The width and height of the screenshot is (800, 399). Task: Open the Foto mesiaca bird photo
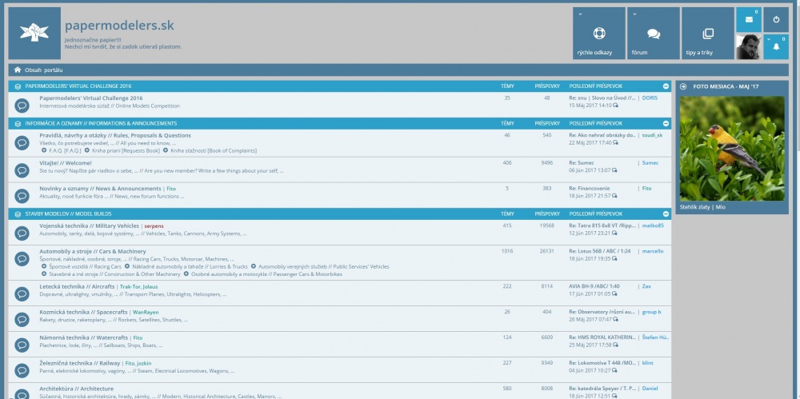(732, 149)
